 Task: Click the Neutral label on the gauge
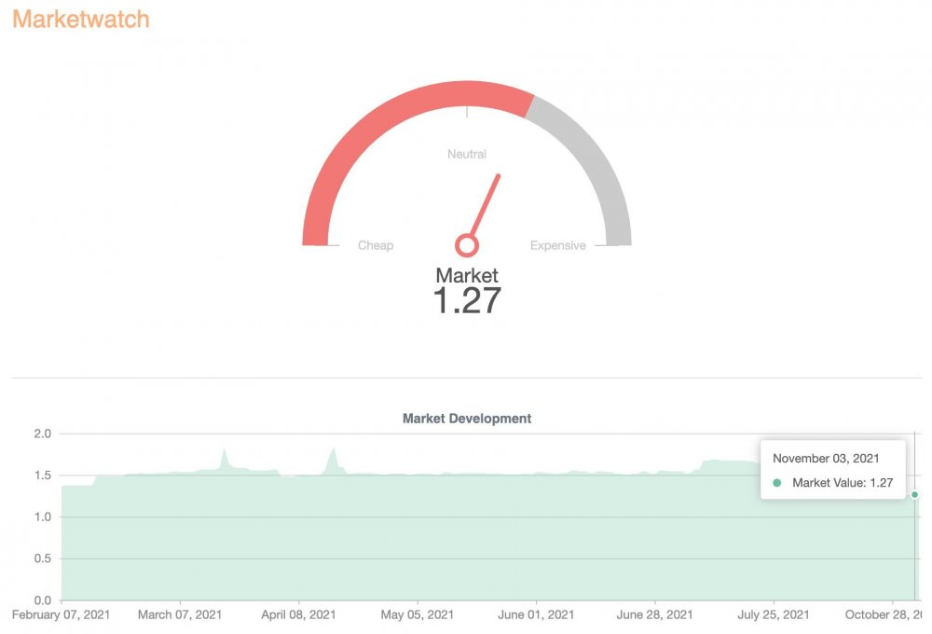coord(467,154)
